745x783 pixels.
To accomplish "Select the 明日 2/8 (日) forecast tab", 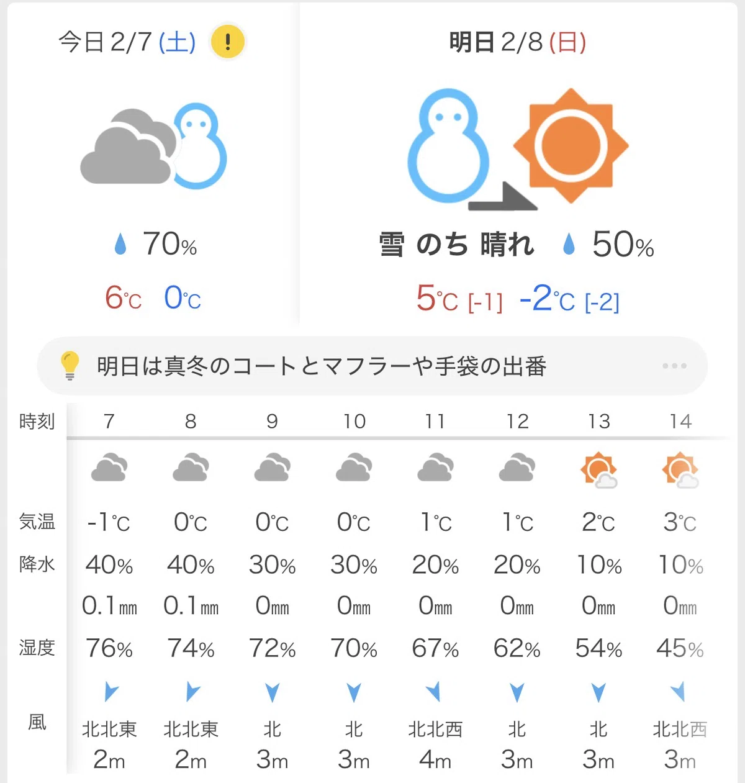I will (x=518, y=42).
